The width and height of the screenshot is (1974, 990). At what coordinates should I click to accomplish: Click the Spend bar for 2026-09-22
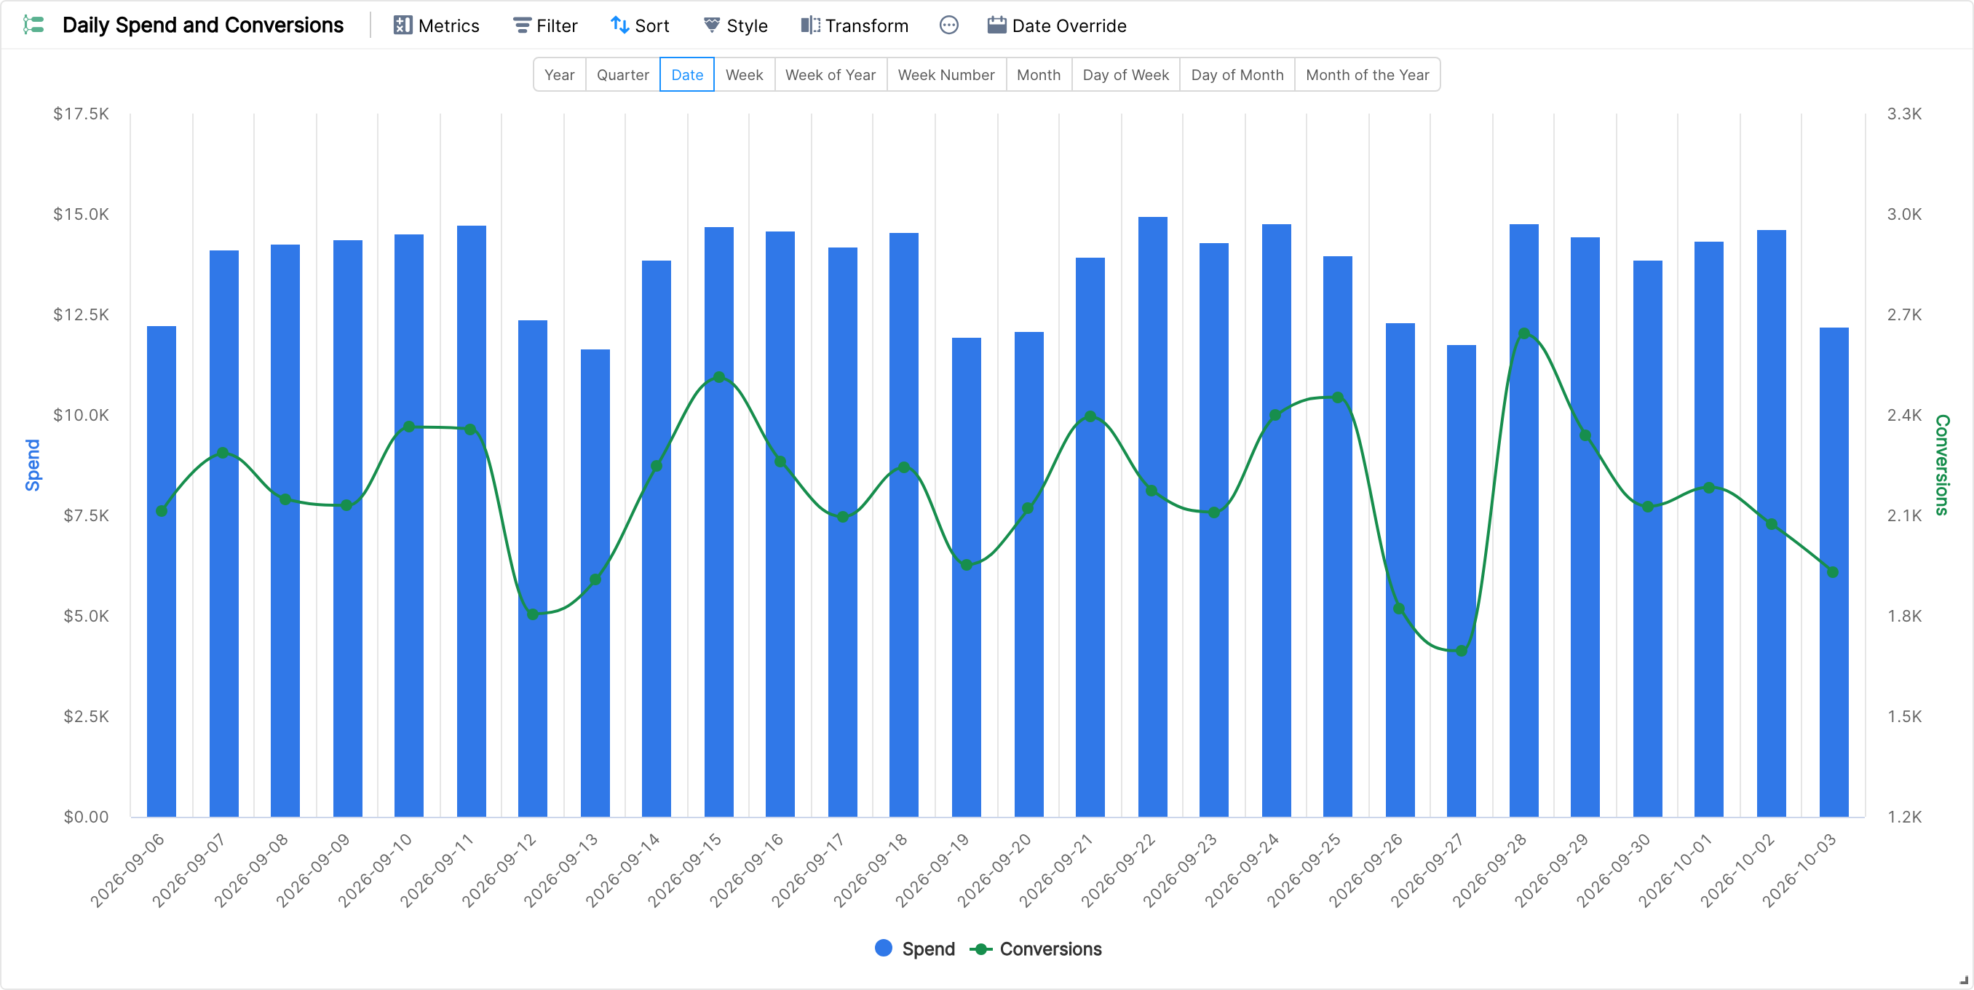1152,518
